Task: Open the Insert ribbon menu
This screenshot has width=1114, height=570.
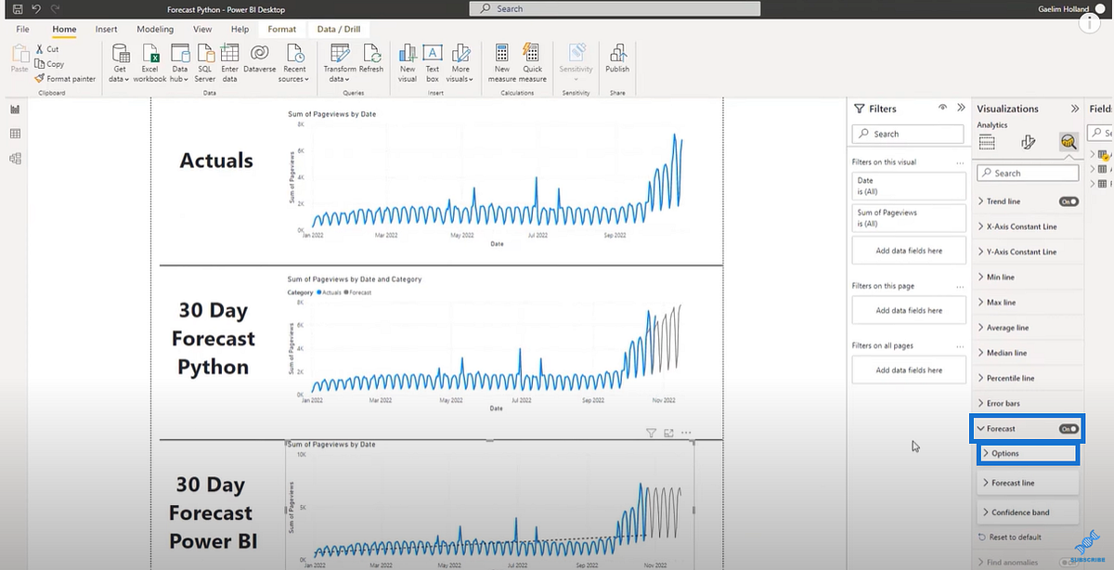Action: pyautogui.click(x=106, y=29)
